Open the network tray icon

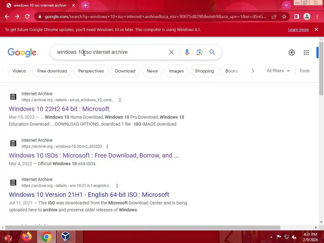tap(287, 237)
